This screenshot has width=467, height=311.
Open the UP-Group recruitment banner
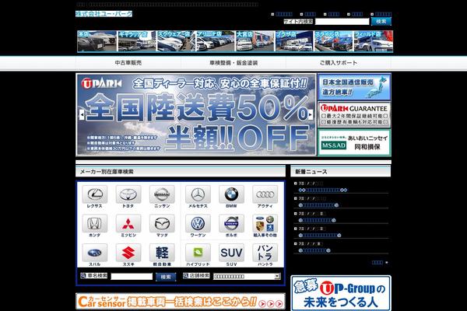coord(341,293)
